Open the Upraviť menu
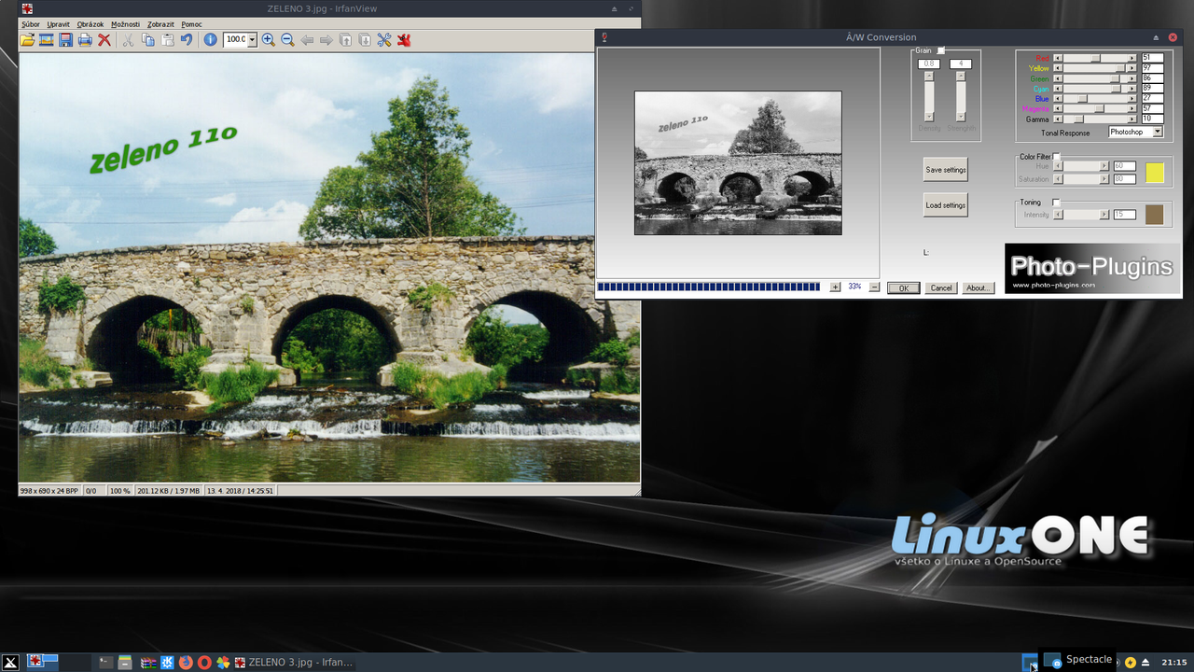This screenshot has height=672, width=1194. point(58,24)
